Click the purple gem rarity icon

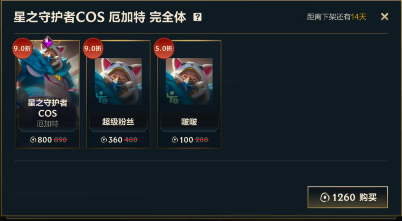pos(48,42)
